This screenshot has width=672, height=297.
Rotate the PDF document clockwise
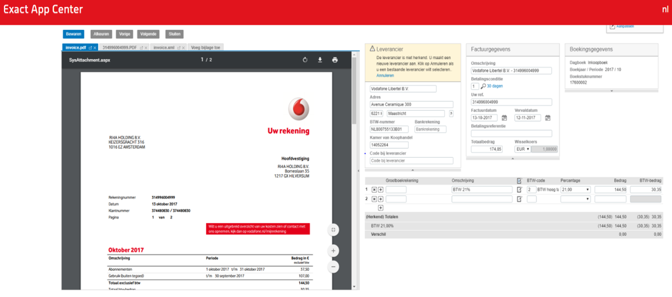click(305, 60)
